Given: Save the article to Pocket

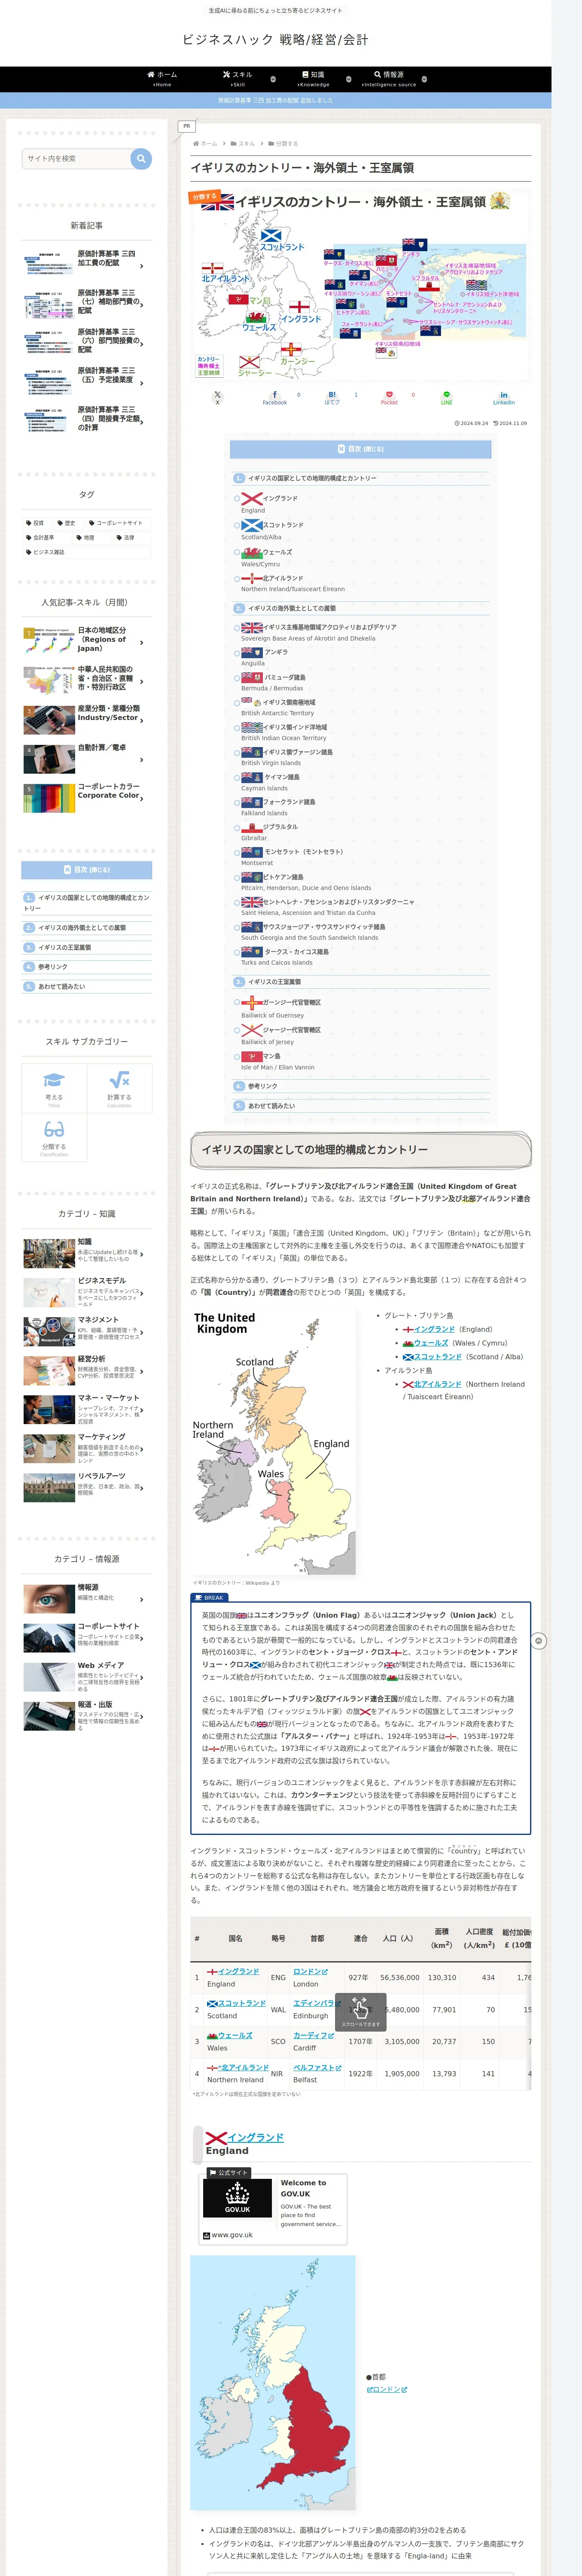Looking at the screenshot, I should (x=389, y=397).
